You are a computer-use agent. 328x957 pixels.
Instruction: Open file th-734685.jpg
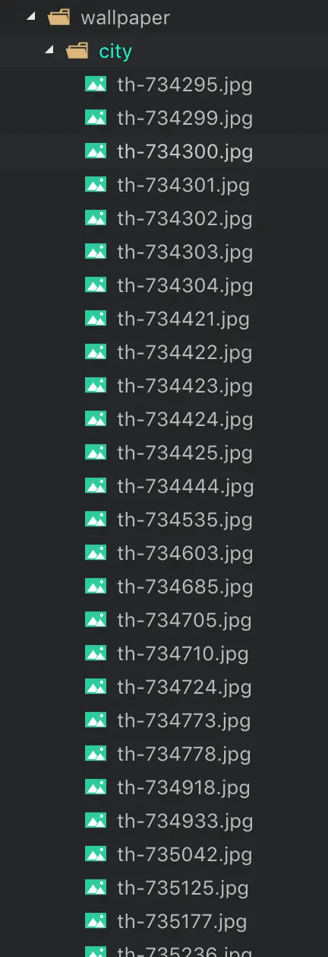coord(185,587)
